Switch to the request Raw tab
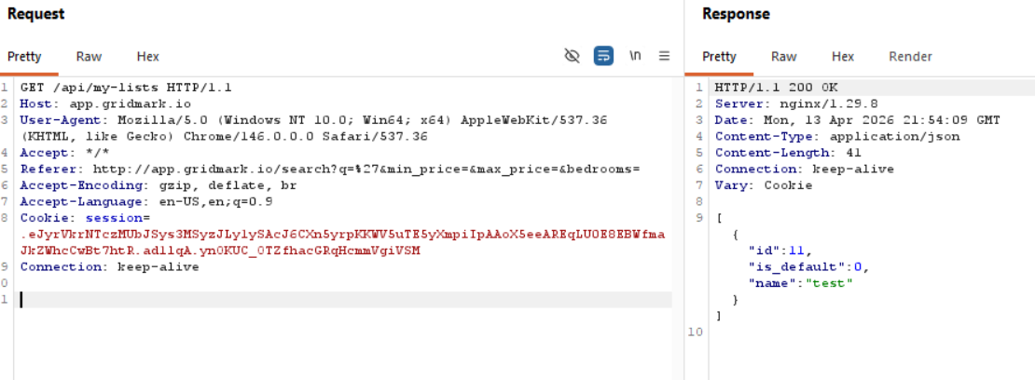1035x380 pixels. (x=90, y=57)
